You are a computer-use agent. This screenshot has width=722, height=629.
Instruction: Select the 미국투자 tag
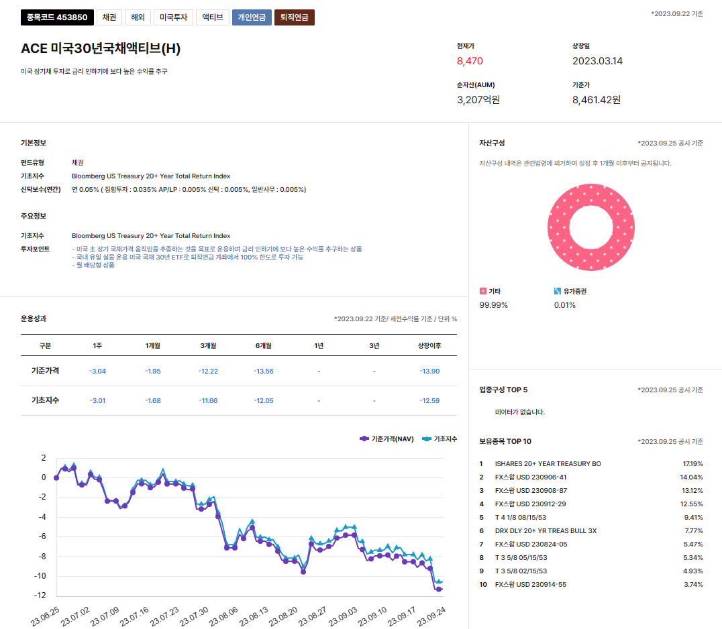[173, 17]
